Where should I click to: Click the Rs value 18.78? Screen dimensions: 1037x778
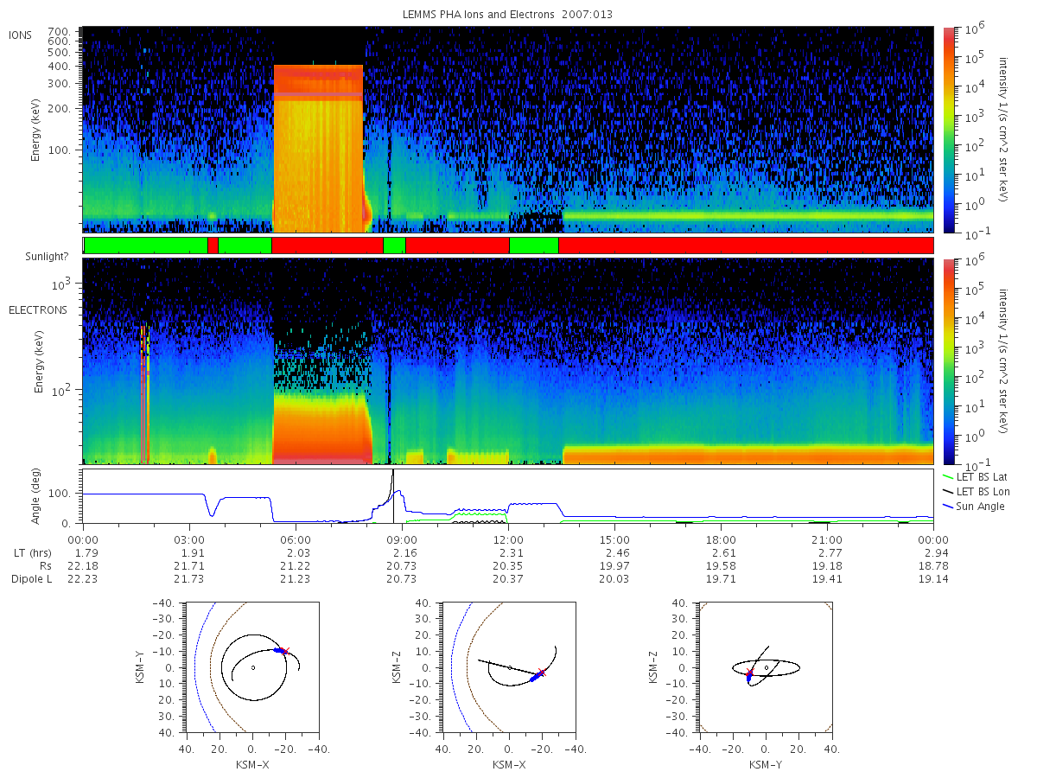coord(933,565)
